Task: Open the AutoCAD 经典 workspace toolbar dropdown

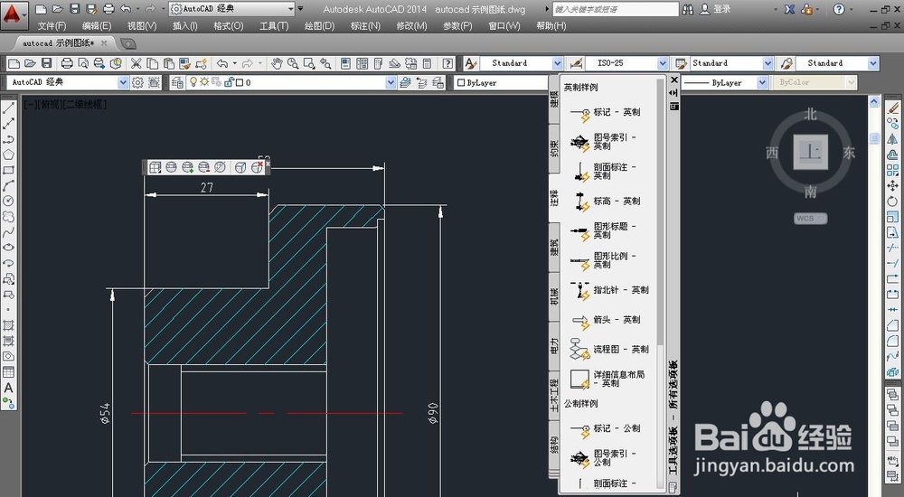Action: click(x=123, y=82)
